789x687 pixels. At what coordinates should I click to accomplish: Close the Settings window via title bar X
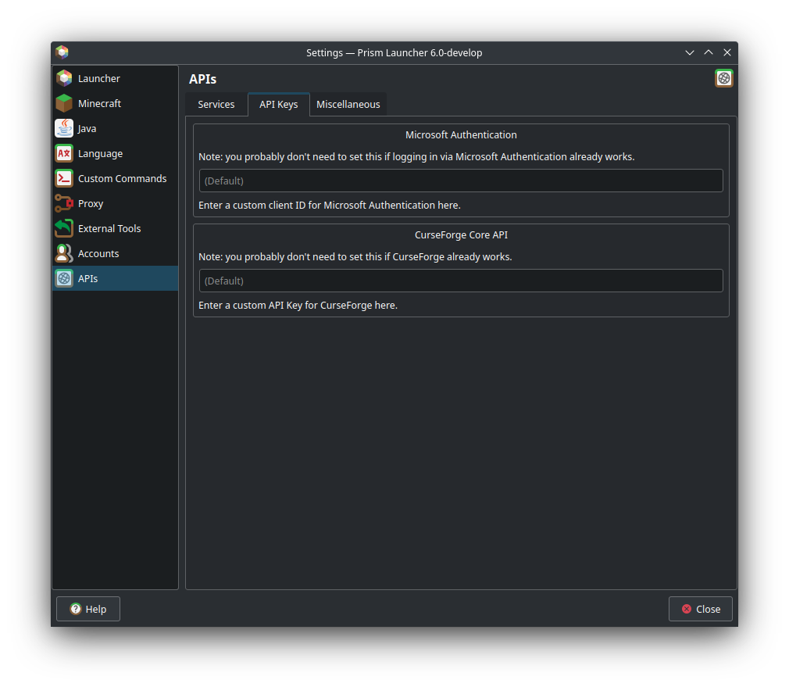coord(727,52)
